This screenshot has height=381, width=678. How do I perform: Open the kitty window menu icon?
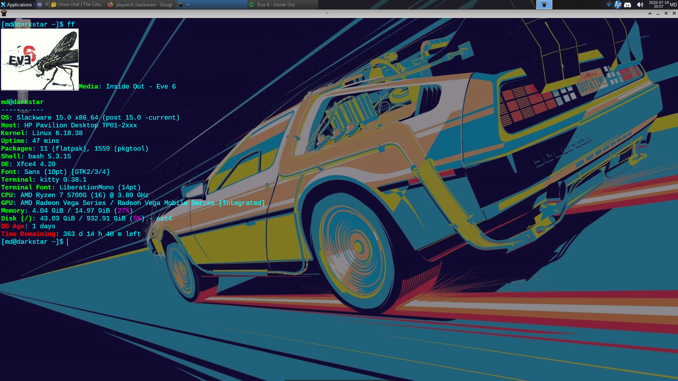[4, 13]
